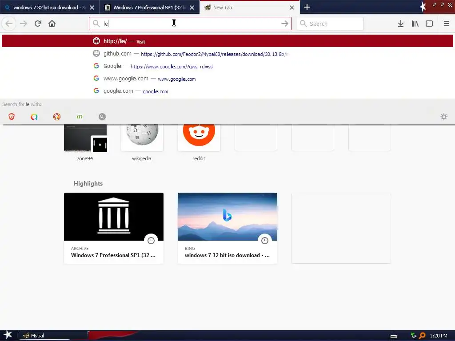This screenshot has width=455, height=341.
Task: Click the orange magnifier tray icon
Action: 422,336
